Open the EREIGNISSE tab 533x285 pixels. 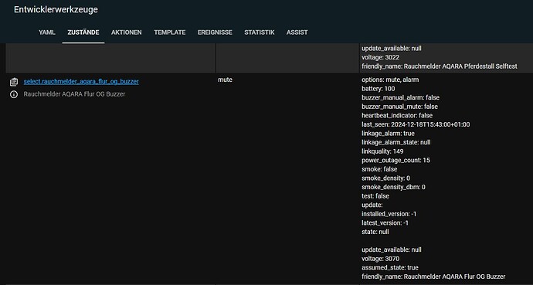(215, 32)
